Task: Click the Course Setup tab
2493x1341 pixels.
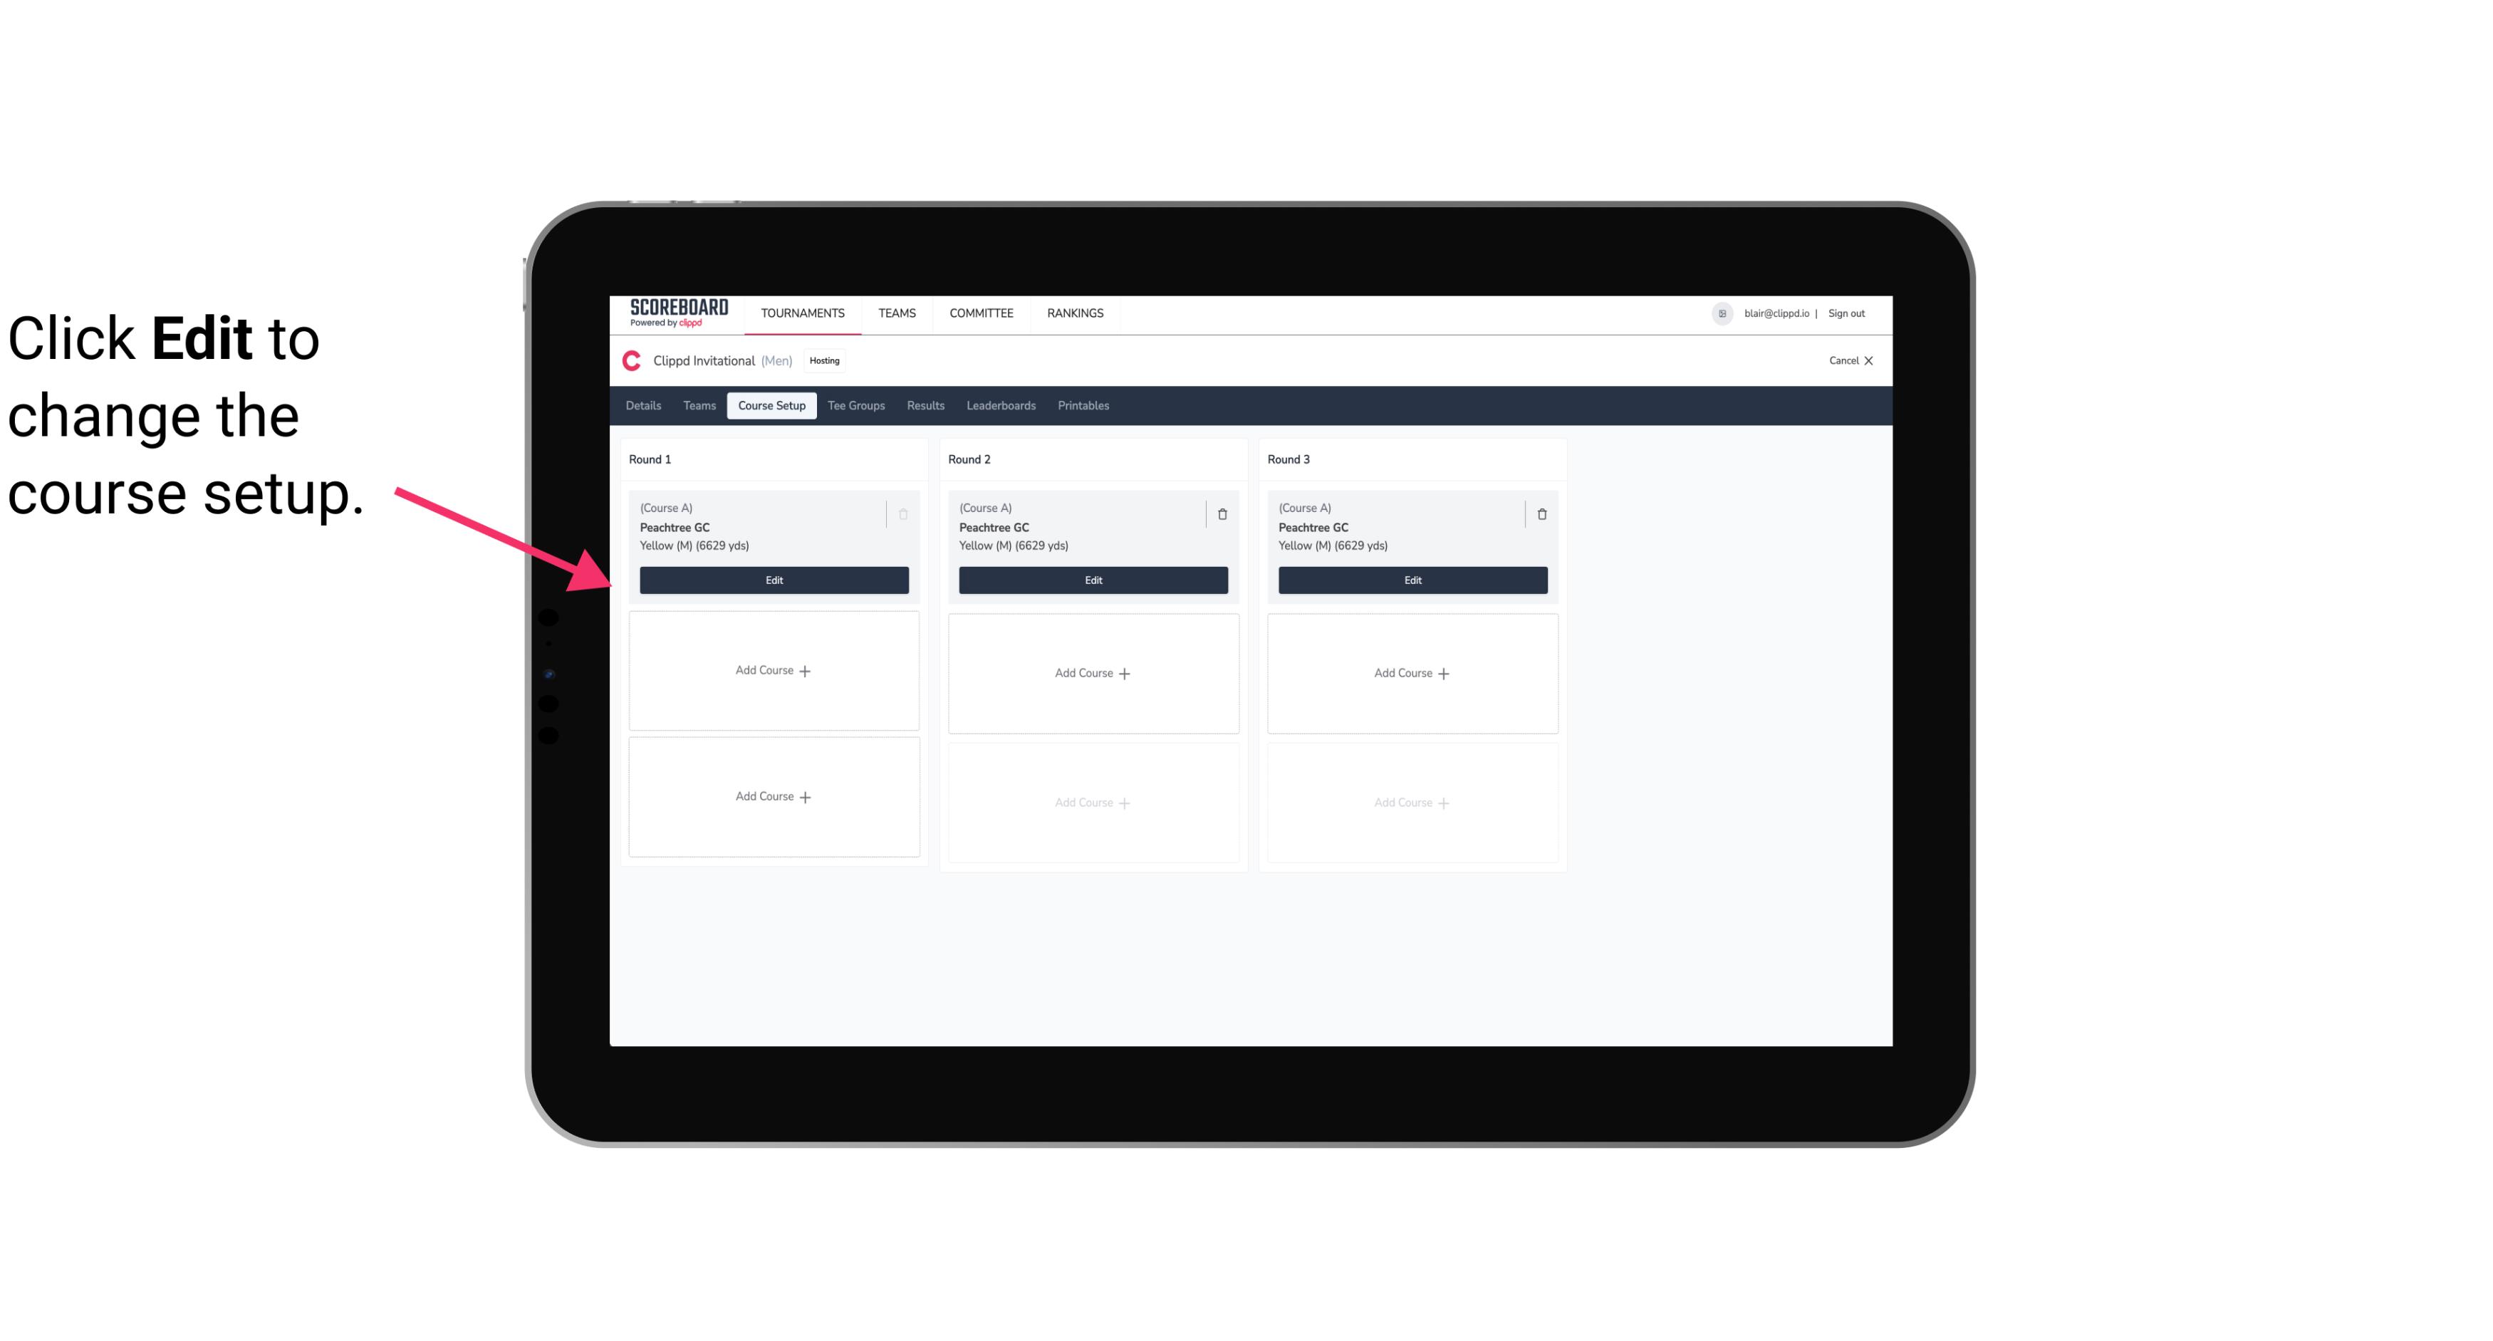Action: tap(771, 406)
